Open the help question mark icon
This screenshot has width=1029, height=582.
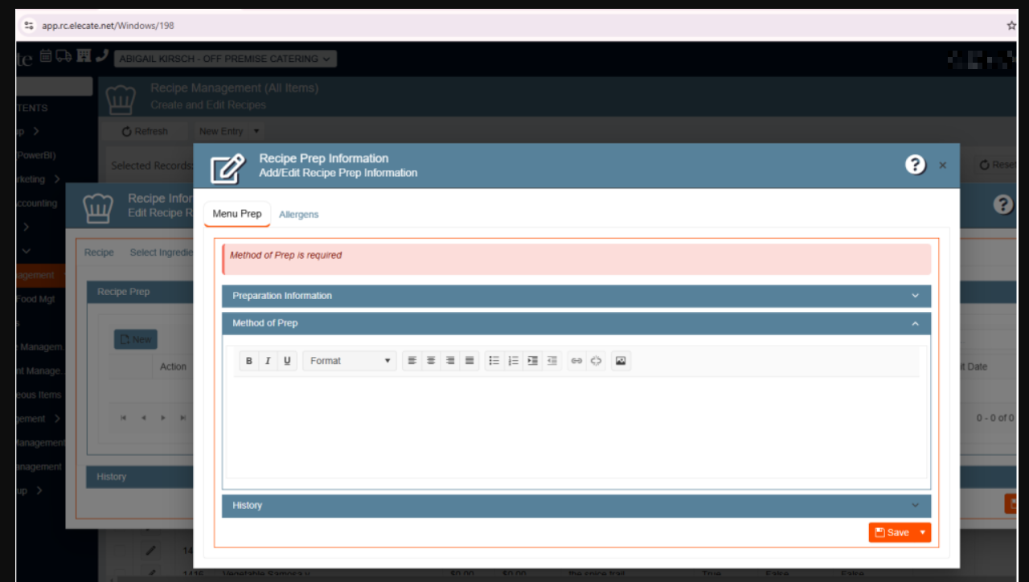pyautogui.click(x=915, y=165)
